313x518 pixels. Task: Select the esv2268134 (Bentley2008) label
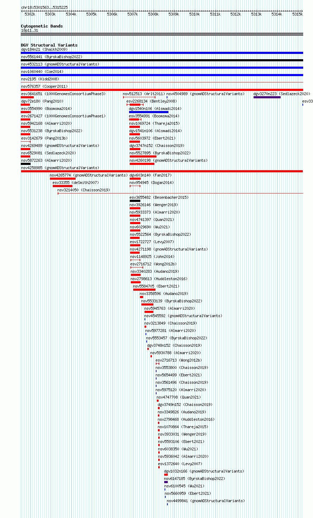(x=152, y=101)
